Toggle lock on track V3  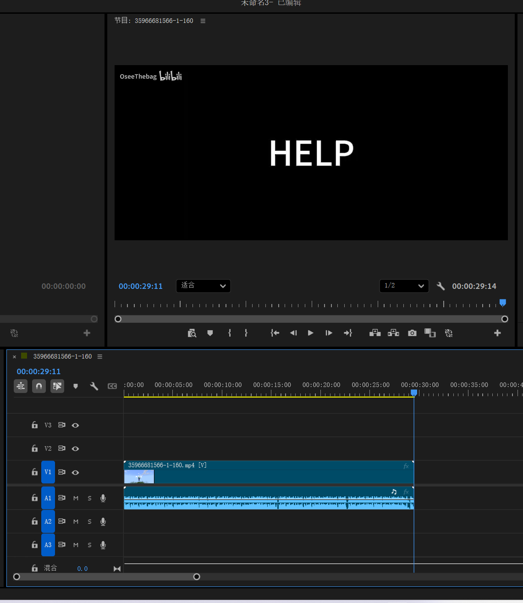tap(34, 425)
